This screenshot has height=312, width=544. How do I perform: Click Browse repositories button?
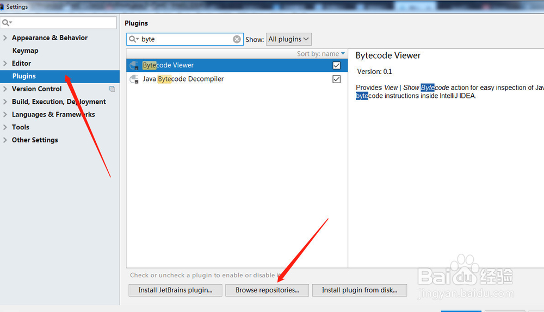[267, 290]
